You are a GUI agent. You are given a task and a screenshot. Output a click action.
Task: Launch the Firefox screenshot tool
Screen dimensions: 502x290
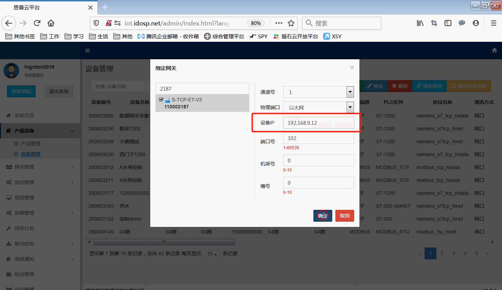coord(434,23)
